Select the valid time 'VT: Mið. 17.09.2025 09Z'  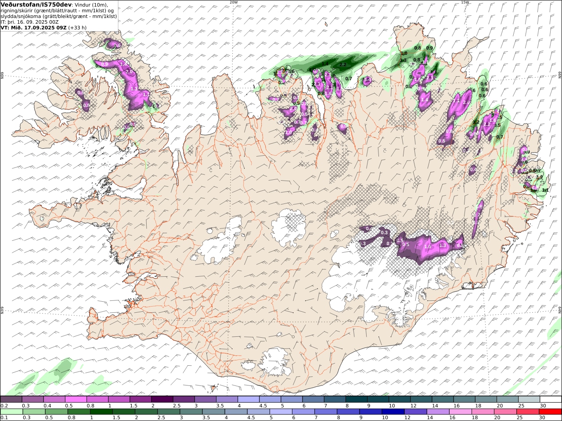coord(33,28)
